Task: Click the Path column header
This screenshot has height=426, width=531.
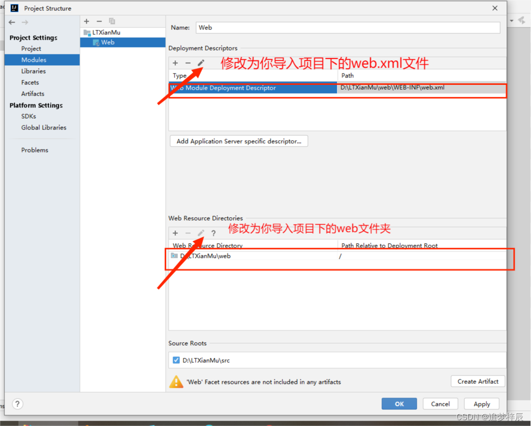Action: point(422,75)
